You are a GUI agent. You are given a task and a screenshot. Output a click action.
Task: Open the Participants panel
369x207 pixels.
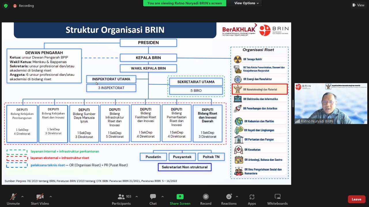tap(121, 199)
